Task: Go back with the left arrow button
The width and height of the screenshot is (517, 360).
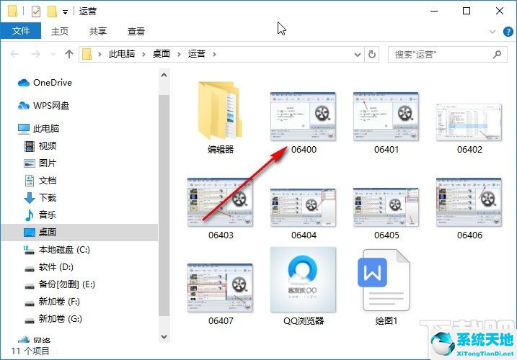Action: [x=14, y=54]
